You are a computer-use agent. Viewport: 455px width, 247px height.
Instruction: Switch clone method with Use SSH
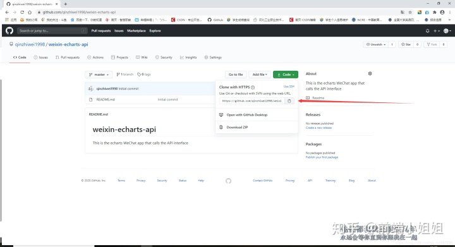[x=289, y=87]
